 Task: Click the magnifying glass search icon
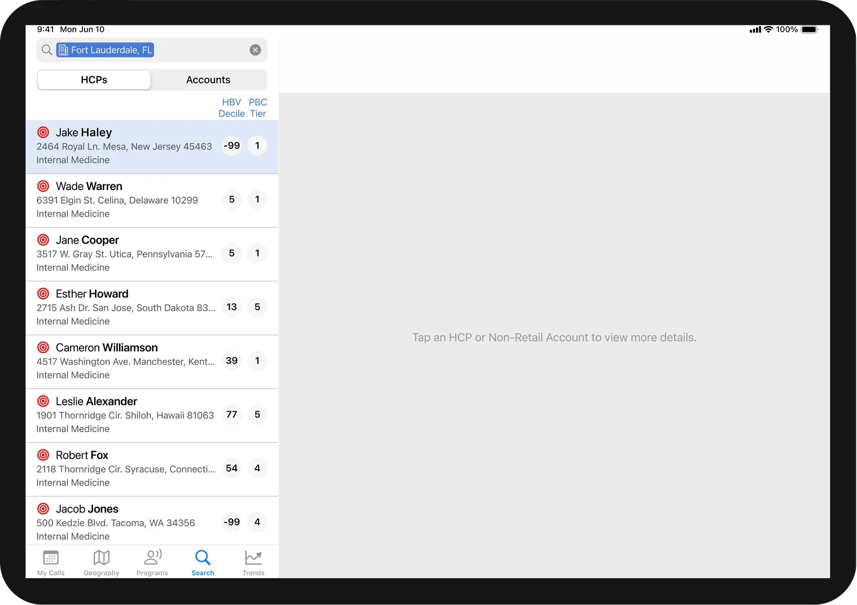coord(47,50)
